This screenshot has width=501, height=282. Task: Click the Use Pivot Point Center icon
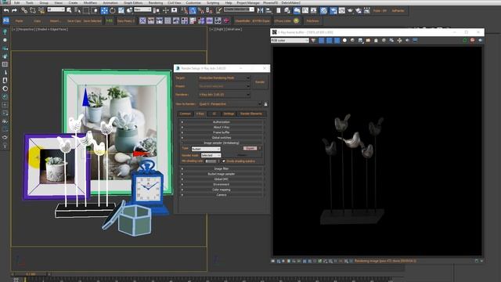(156, 10)
